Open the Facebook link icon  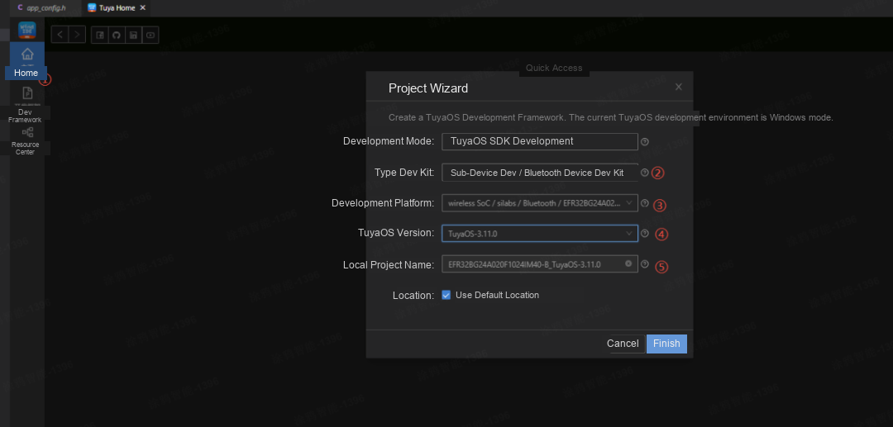pyautogui.click(x=100, y=36)
